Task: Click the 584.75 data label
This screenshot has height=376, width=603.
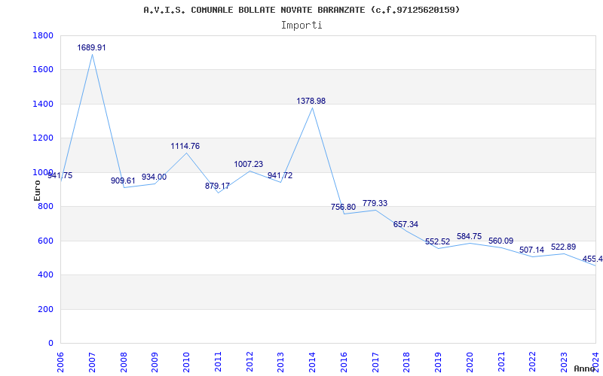Action: (x=469, y=237)
